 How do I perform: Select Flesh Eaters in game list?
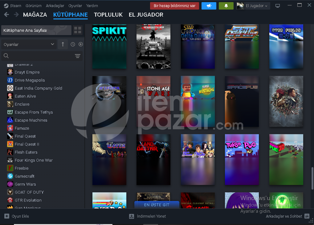[26, 152]
